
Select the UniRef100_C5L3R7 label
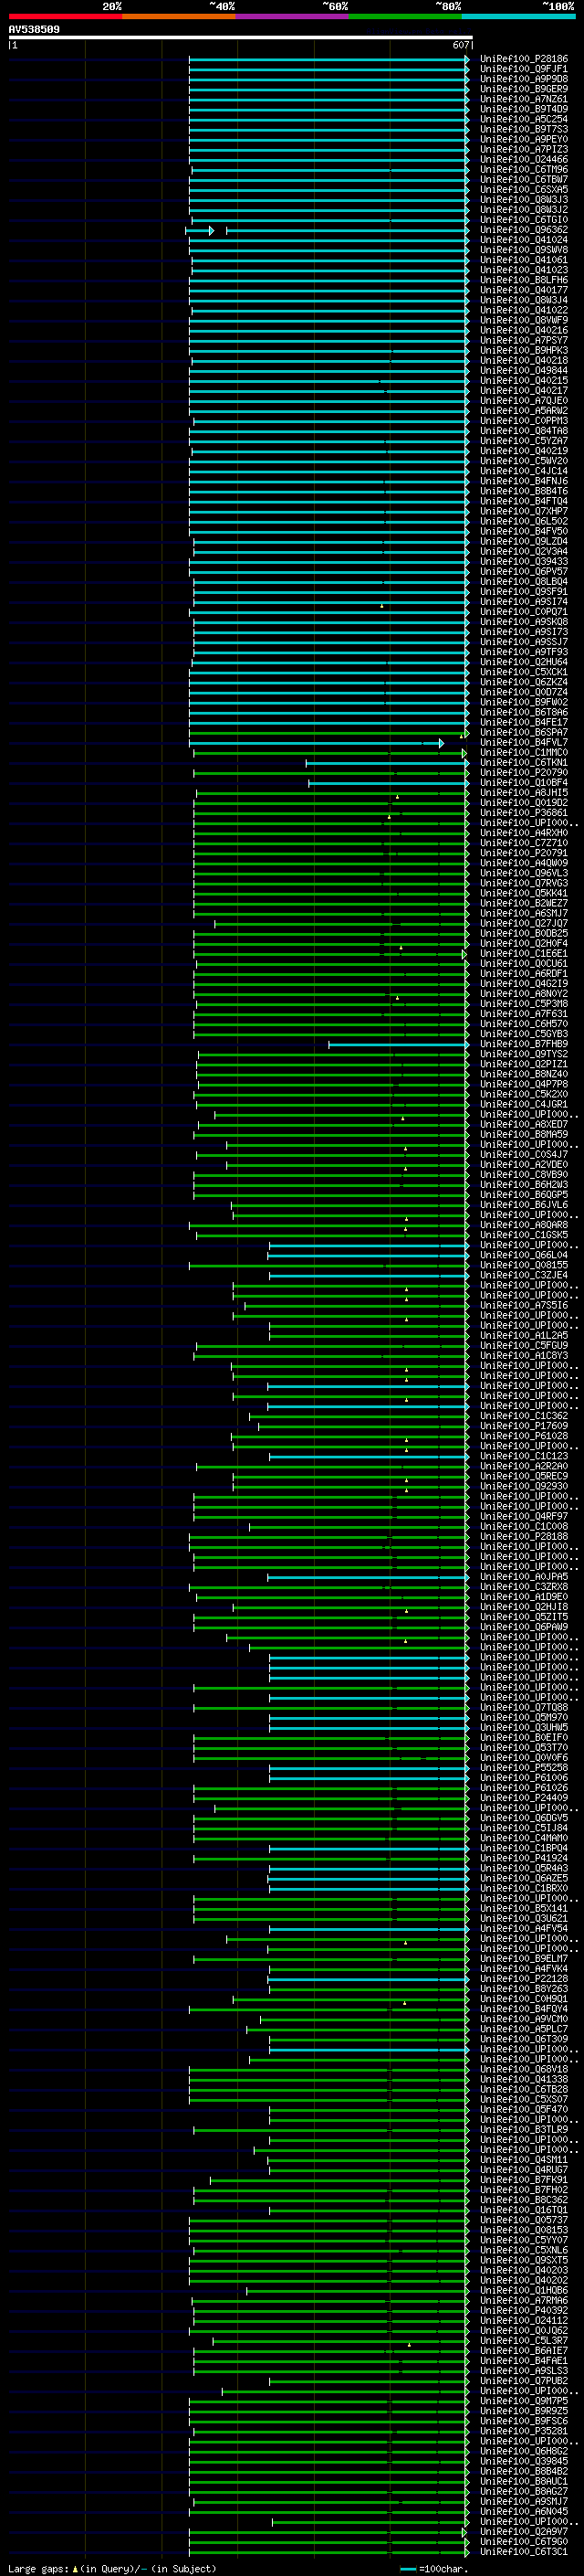point(524,2340)
